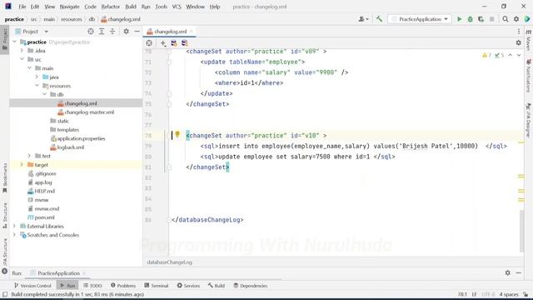The width and height of the screenshot is (533, 300).
Task: Open the Refactor menu
Action: point(111,7)
